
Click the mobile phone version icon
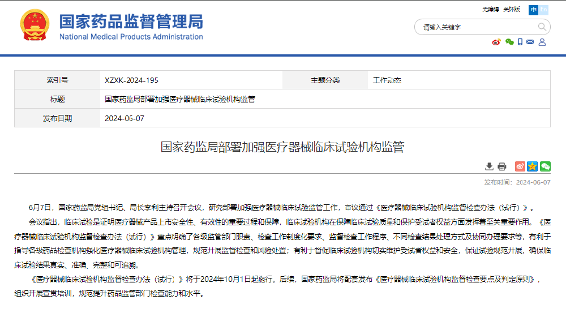[x=520, y=42]
